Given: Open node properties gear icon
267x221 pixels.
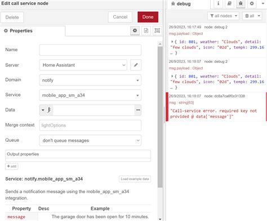Looking at the screenshot, I should pos(135,30).
